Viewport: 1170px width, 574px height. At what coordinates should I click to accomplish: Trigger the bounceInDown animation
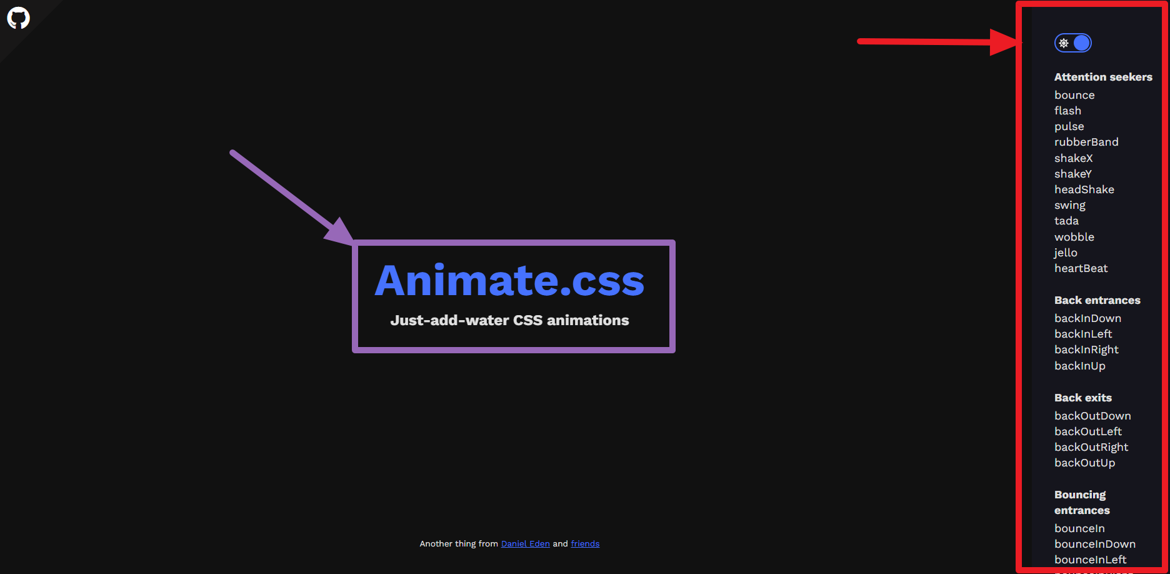coord(1095,544)
